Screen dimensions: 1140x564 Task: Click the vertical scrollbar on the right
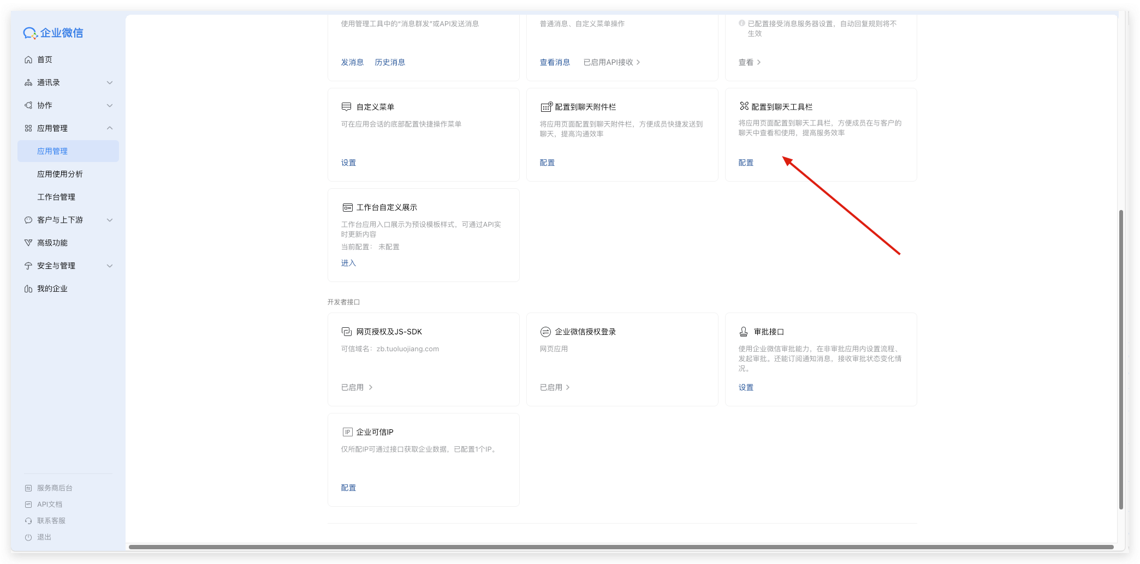(x=1121, y=360)
